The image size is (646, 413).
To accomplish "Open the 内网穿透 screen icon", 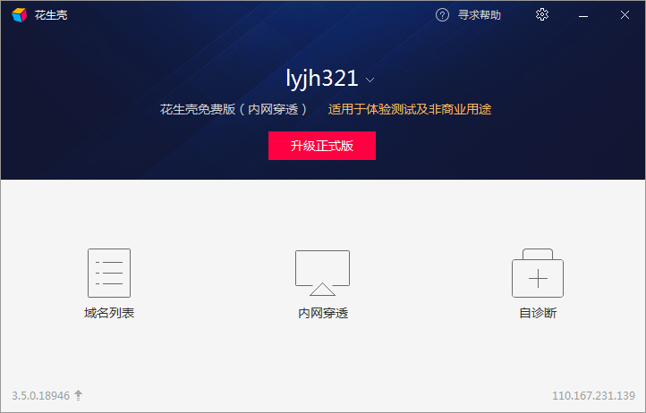I will click(323, 273).
